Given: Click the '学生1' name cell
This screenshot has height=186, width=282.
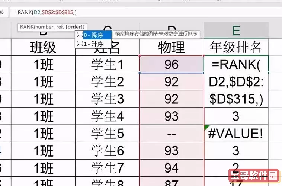Looking at the screenshot, I should point(108,64).
